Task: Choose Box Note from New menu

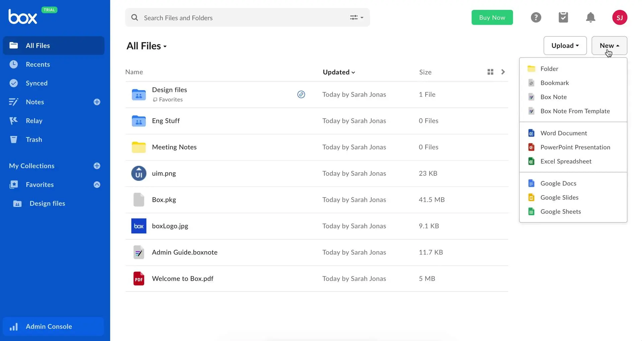Action: pyautogui.click(x=553, y=97)
